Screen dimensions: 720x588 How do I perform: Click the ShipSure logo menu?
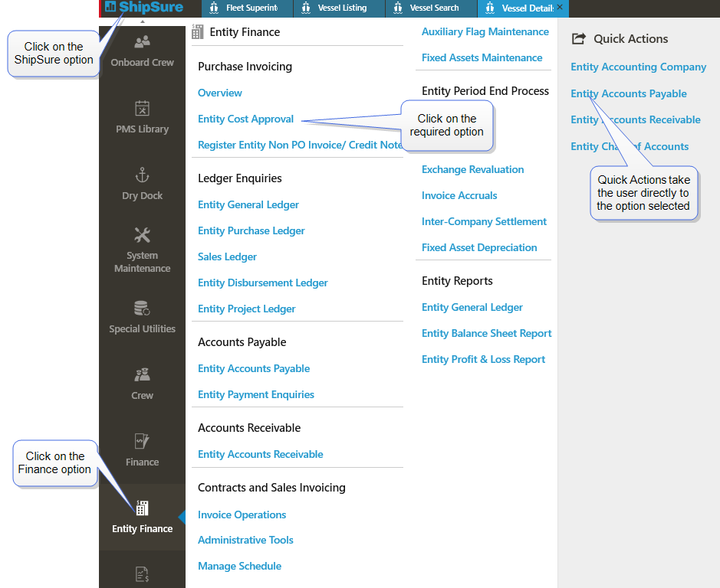(143, 8)
